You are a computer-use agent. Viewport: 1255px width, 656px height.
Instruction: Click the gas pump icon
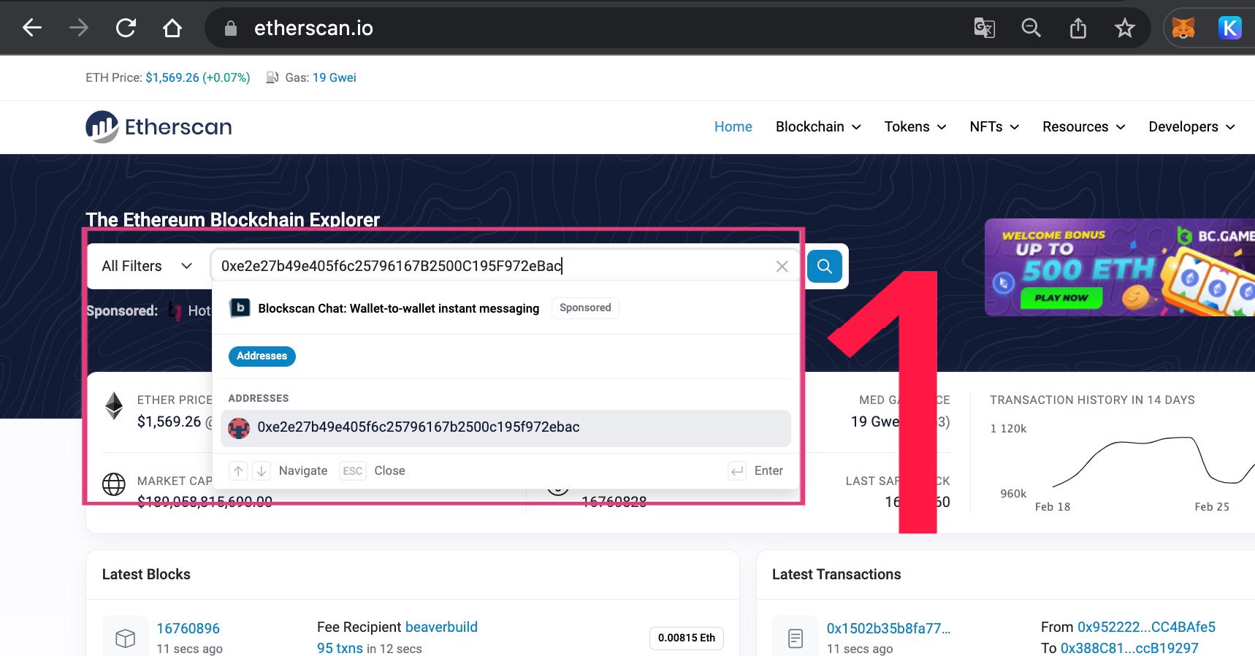[x=272, y=77]
